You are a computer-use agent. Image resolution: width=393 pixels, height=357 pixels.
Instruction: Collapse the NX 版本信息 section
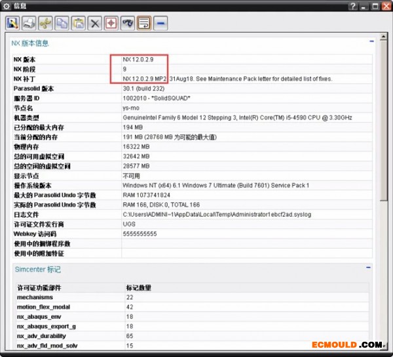[x=371, y=41]
